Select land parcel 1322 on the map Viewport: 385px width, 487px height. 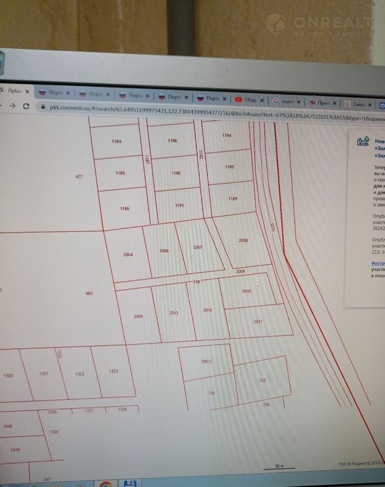coord(80,374)
